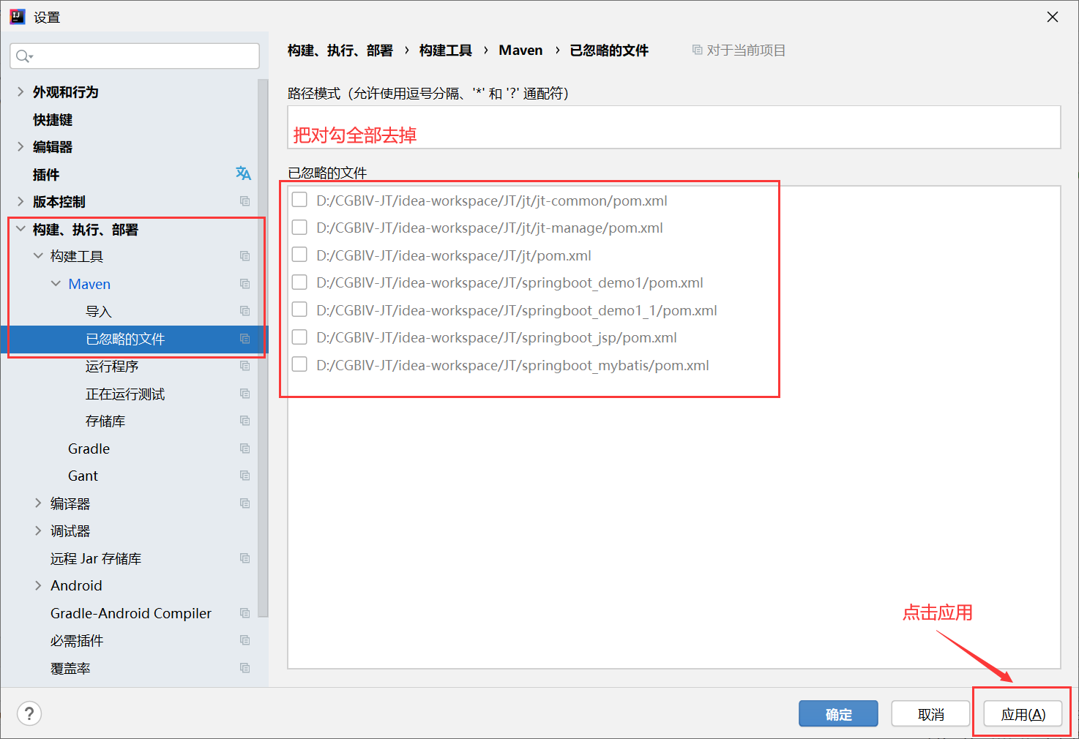Collapse the Maven node

pos(56,284)
